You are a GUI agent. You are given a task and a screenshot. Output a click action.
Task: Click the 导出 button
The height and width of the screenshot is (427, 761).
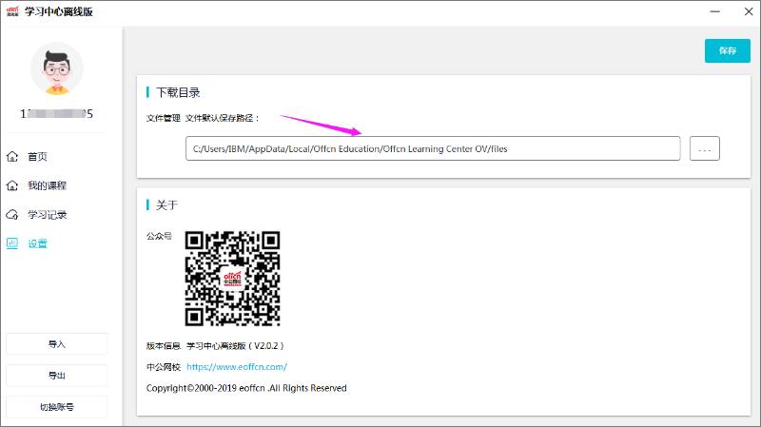pyautogui.click(x=57, y=376)
